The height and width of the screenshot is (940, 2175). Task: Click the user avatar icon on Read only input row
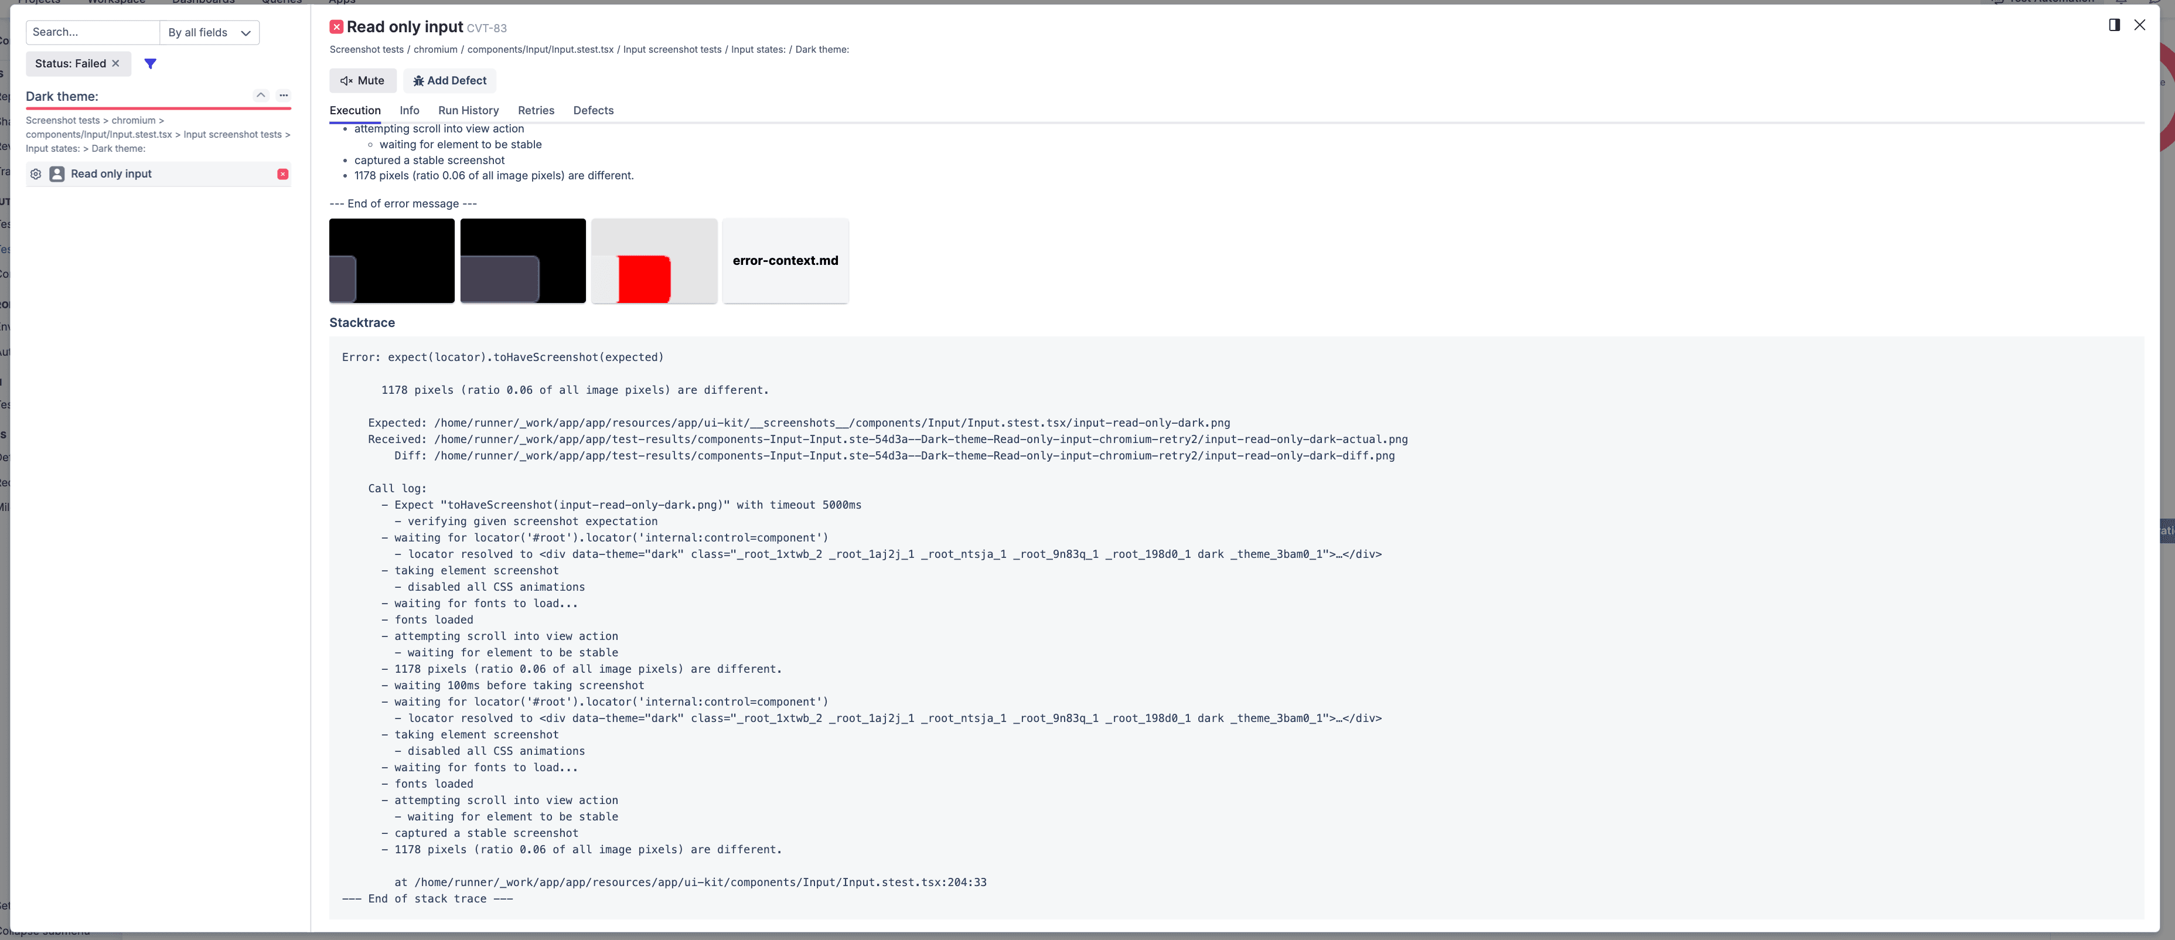click(x=57, y=174)
